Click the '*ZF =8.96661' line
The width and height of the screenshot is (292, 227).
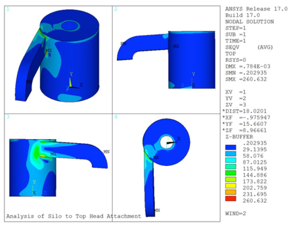[x=244, y=130]
